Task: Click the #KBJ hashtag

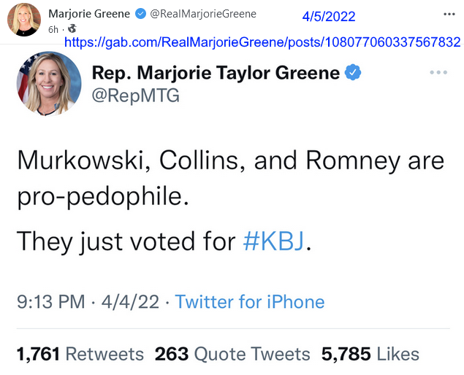Action: 273,241
